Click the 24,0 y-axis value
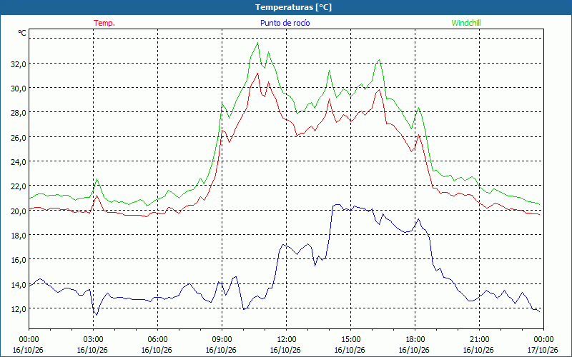Viewport: 572px width, 357px height. [x=19, y=162]
